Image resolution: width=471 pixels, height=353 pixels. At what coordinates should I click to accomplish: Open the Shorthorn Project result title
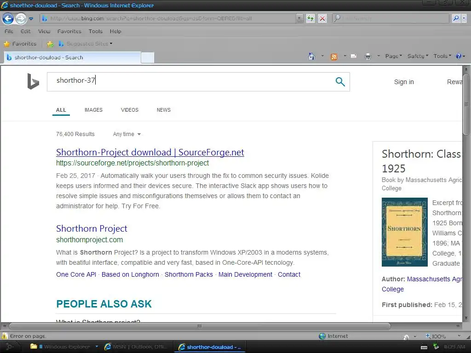coord(92,229)
